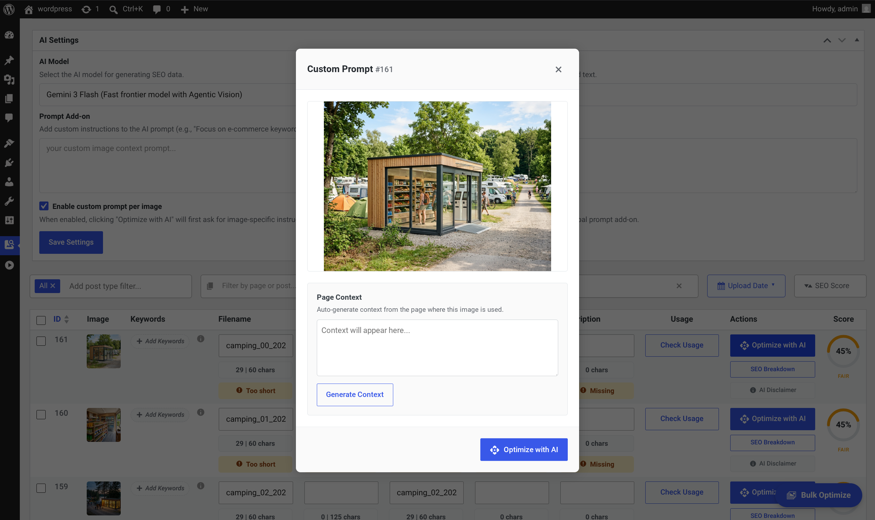The height and width of the screenshot is (520, 875).
Task: Open the Tools wrench sidebar icon
Action: click(10, 201)
